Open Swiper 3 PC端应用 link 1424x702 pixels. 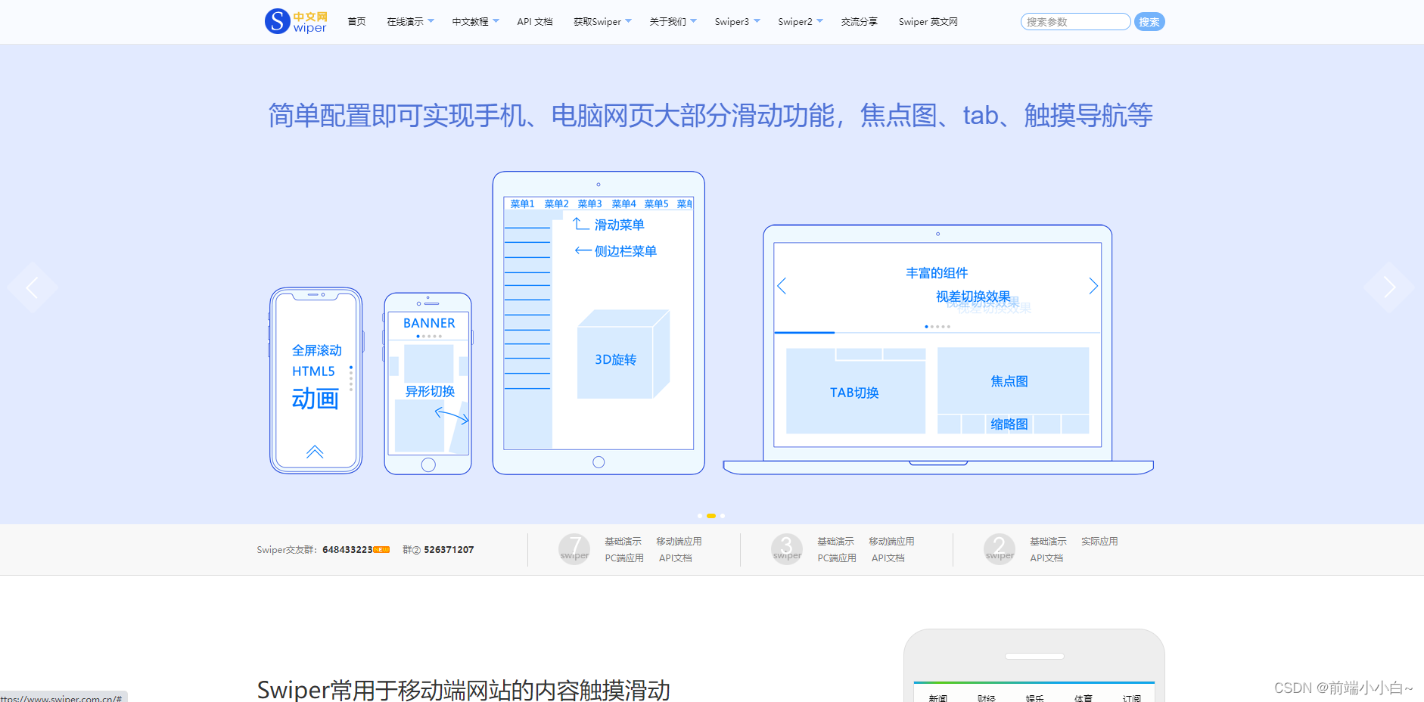tap(837, 558)
